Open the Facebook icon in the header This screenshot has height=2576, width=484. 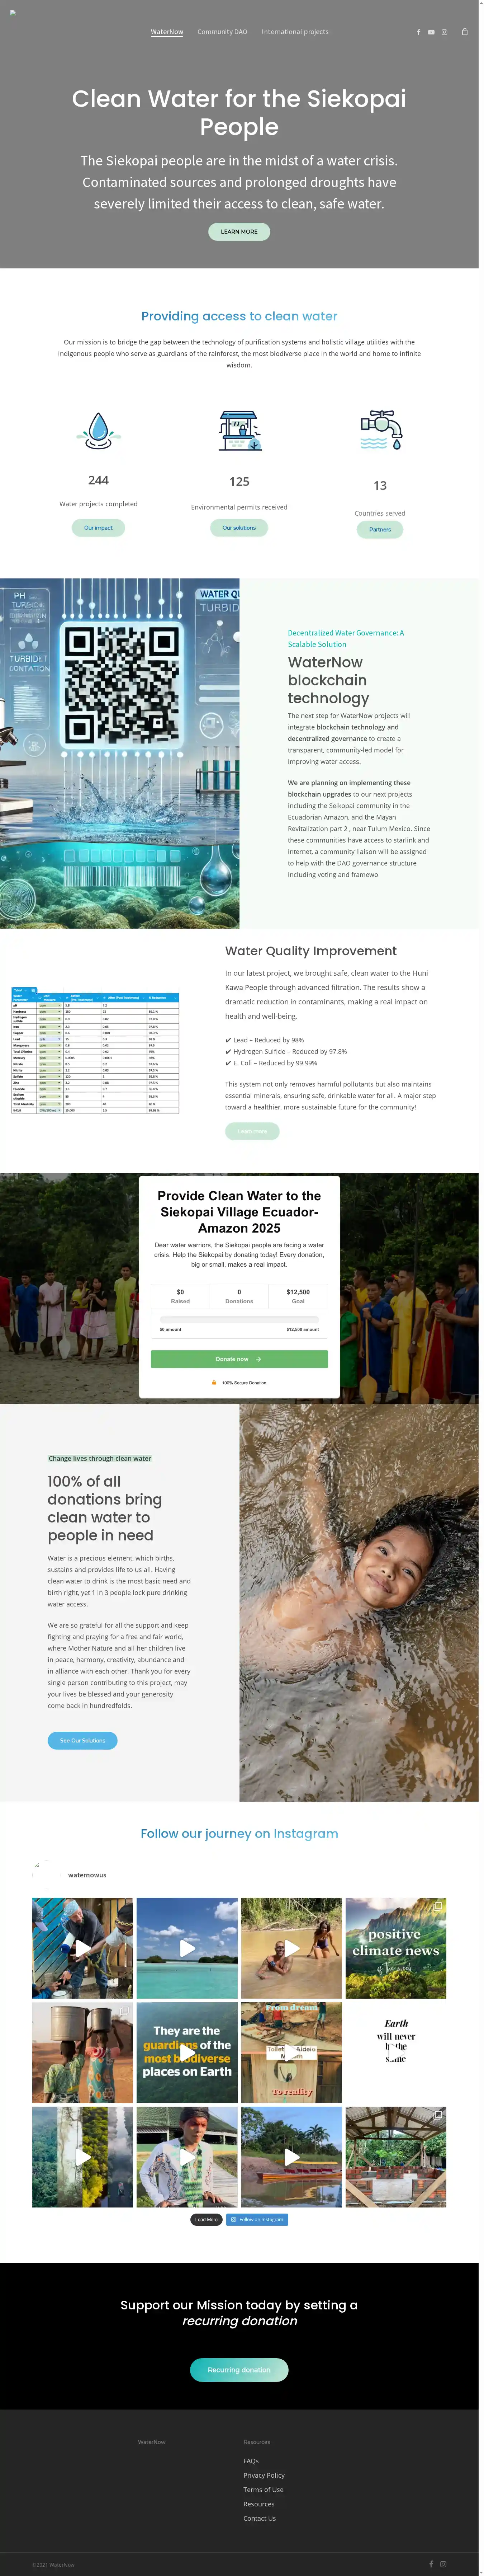click(x=418, y=32)
